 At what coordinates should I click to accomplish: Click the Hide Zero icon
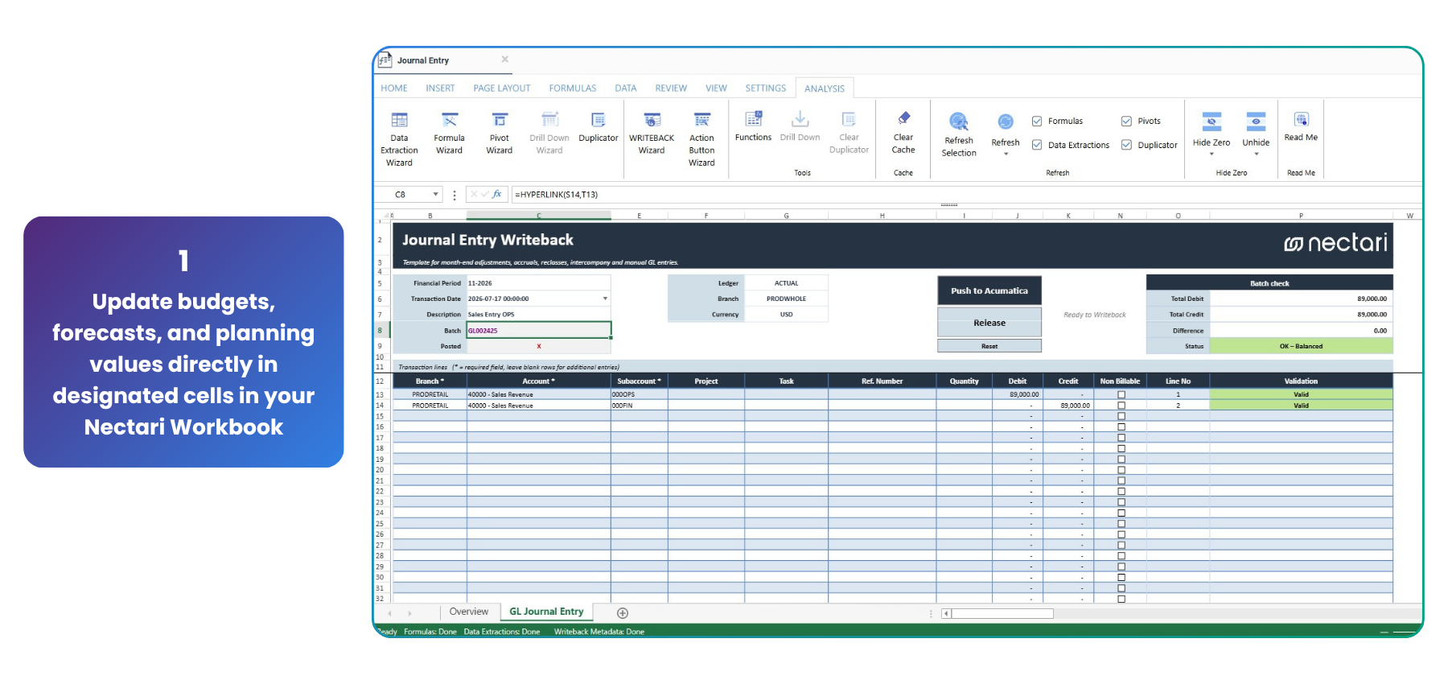point(1211,122)
